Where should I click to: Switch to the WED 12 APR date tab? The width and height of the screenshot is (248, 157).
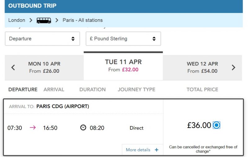click(202, 68)
